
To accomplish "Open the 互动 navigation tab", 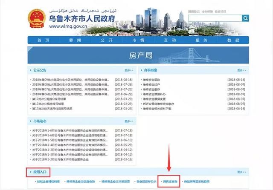I will point(170,40).
